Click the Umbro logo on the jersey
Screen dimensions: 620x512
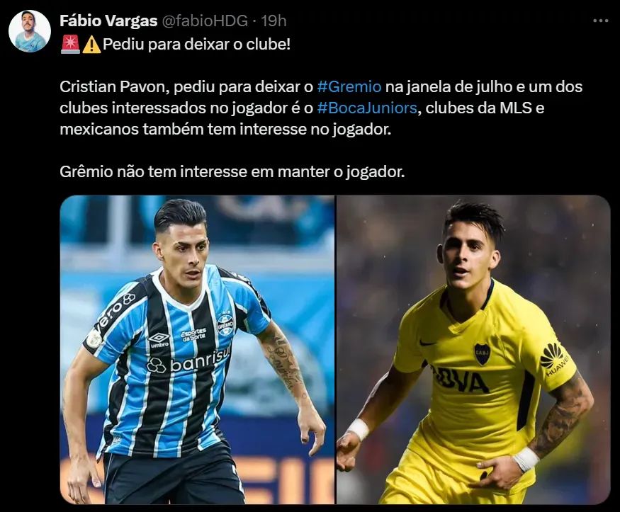click(x=159, y=340)
